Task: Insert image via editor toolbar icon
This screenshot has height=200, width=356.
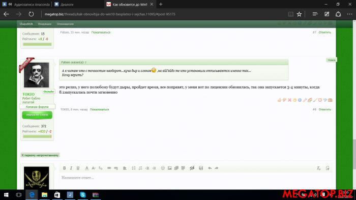Action: [x=169, y=168]
